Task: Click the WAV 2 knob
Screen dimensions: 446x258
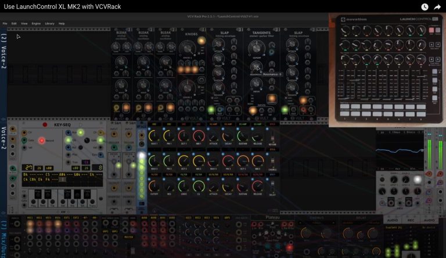Action: [x=154, y=161]
